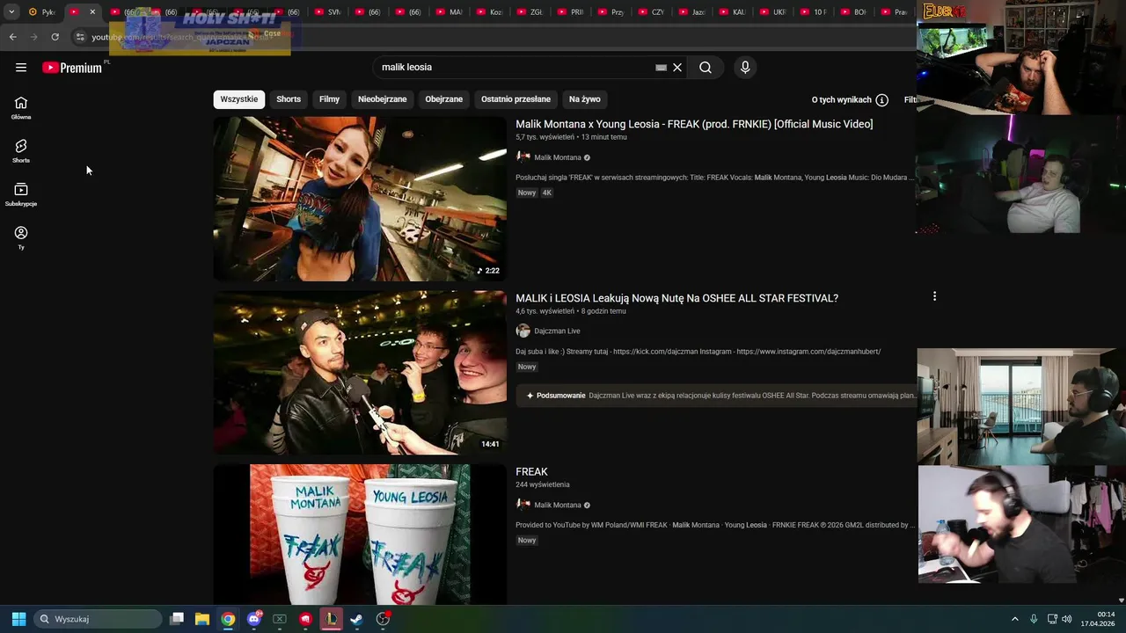Open the YouTube hamburger guide menu

21,68
